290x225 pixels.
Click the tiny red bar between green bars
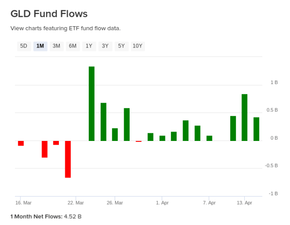139,141
